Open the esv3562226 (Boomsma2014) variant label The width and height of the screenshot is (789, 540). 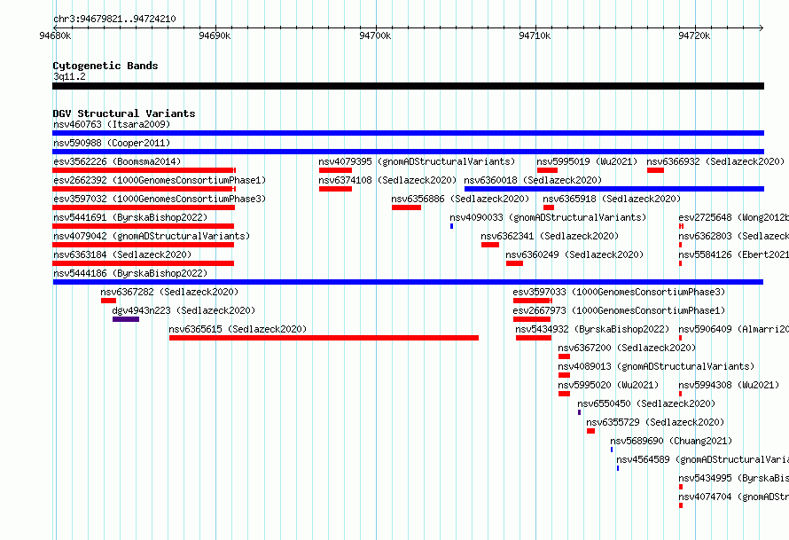117,161
